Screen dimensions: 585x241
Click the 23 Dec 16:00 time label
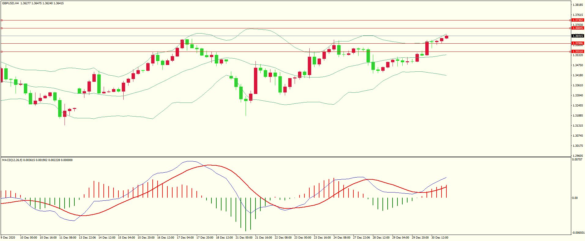point(322,238)
